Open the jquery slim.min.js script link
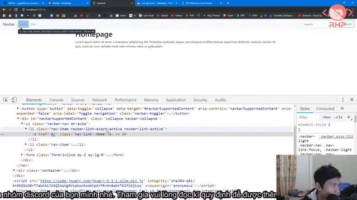The width and height of the screenshot is (357, 200). [91, 181]
